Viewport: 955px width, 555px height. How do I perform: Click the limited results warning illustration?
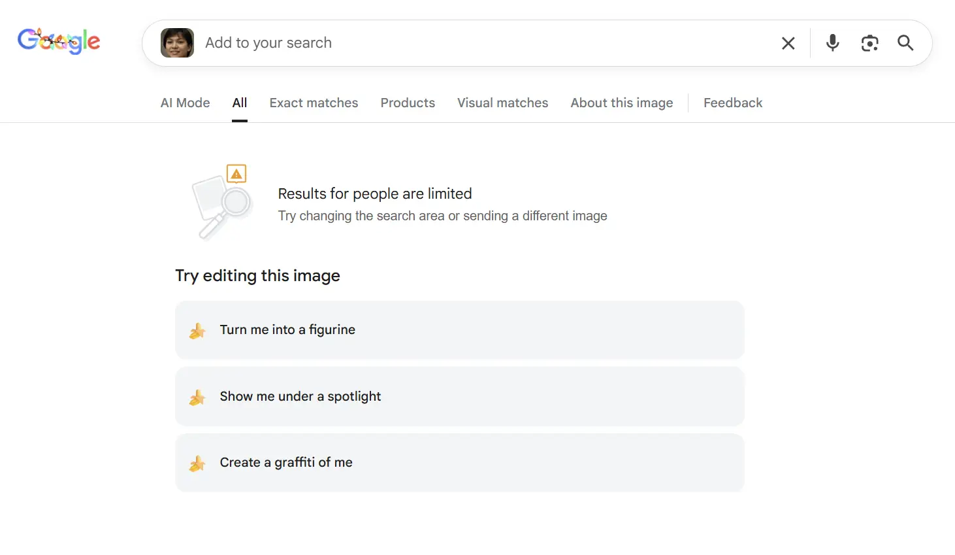pyautogui.click(x=222, y=202)
